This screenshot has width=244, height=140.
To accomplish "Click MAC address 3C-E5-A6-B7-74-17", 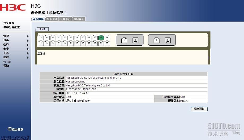I will (77, 93).
